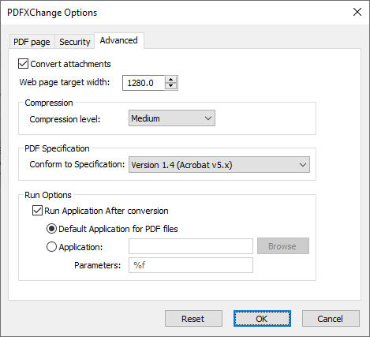Click the Application path text field

pos(191,246)
